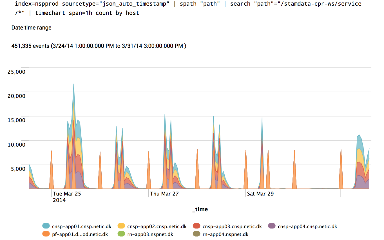Select the orange pf-app01 legend swatch

(46, 234)
